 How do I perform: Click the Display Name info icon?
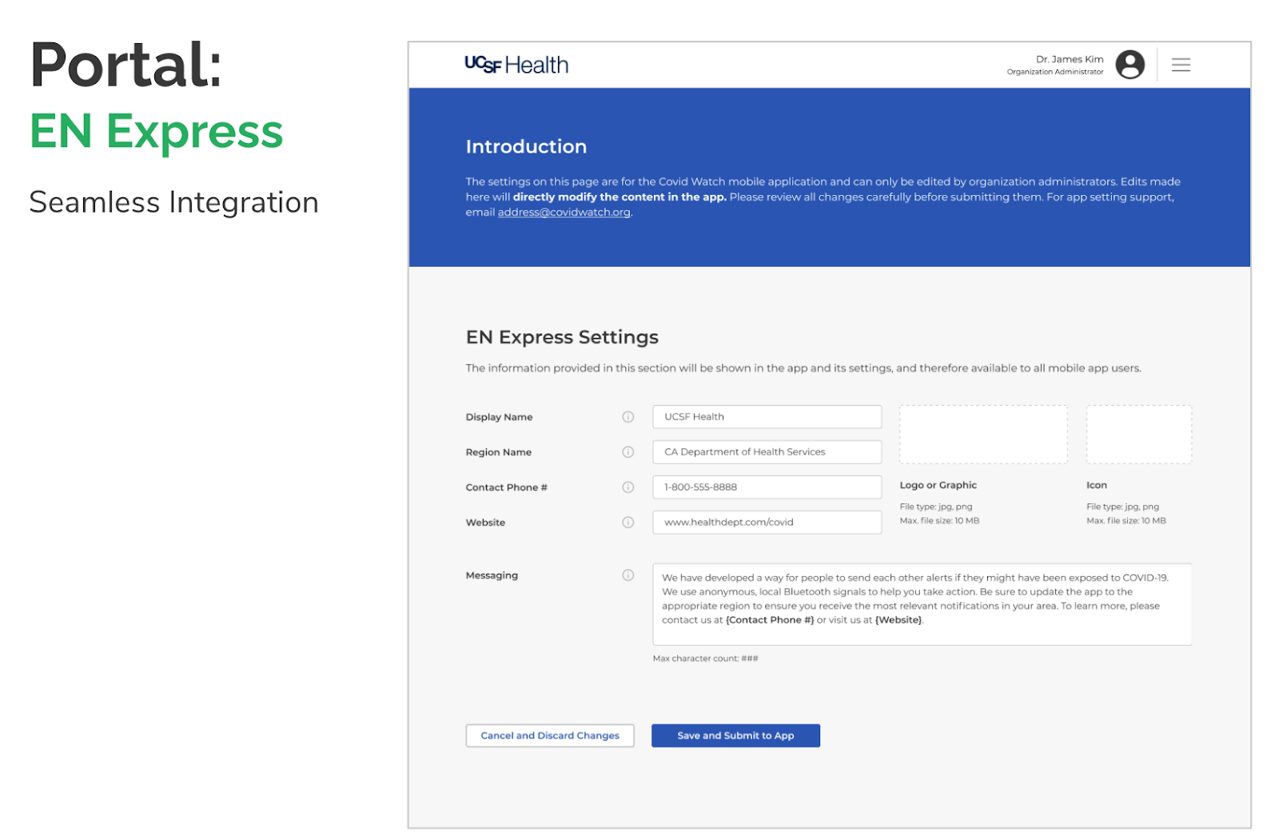628,417
